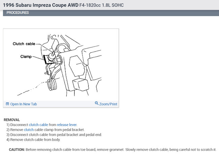219x159 pixels.
Task: Click the REMOVAL heading
Action: (12, 120)
